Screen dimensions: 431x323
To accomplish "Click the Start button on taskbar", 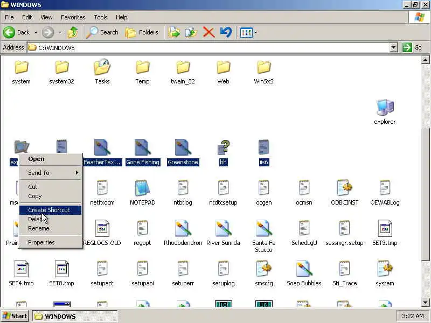I will coord(15,316).
